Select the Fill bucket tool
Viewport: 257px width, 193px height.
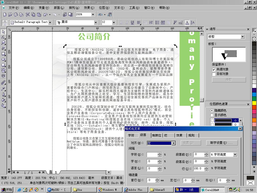[4, 100]
